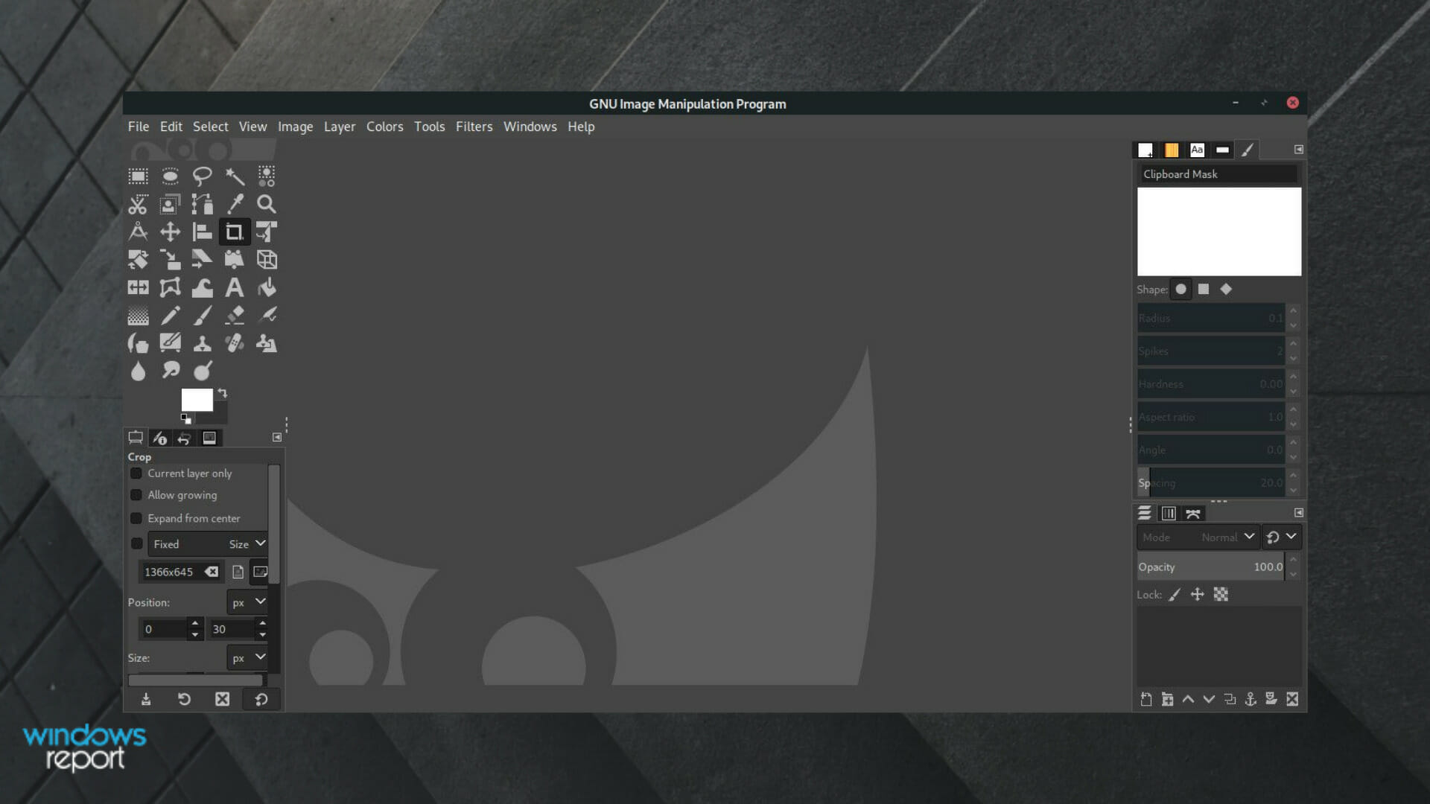Select the 3D Transform cube tool
This screenshot has height=804, width=1430.
[x=267, y=260]
